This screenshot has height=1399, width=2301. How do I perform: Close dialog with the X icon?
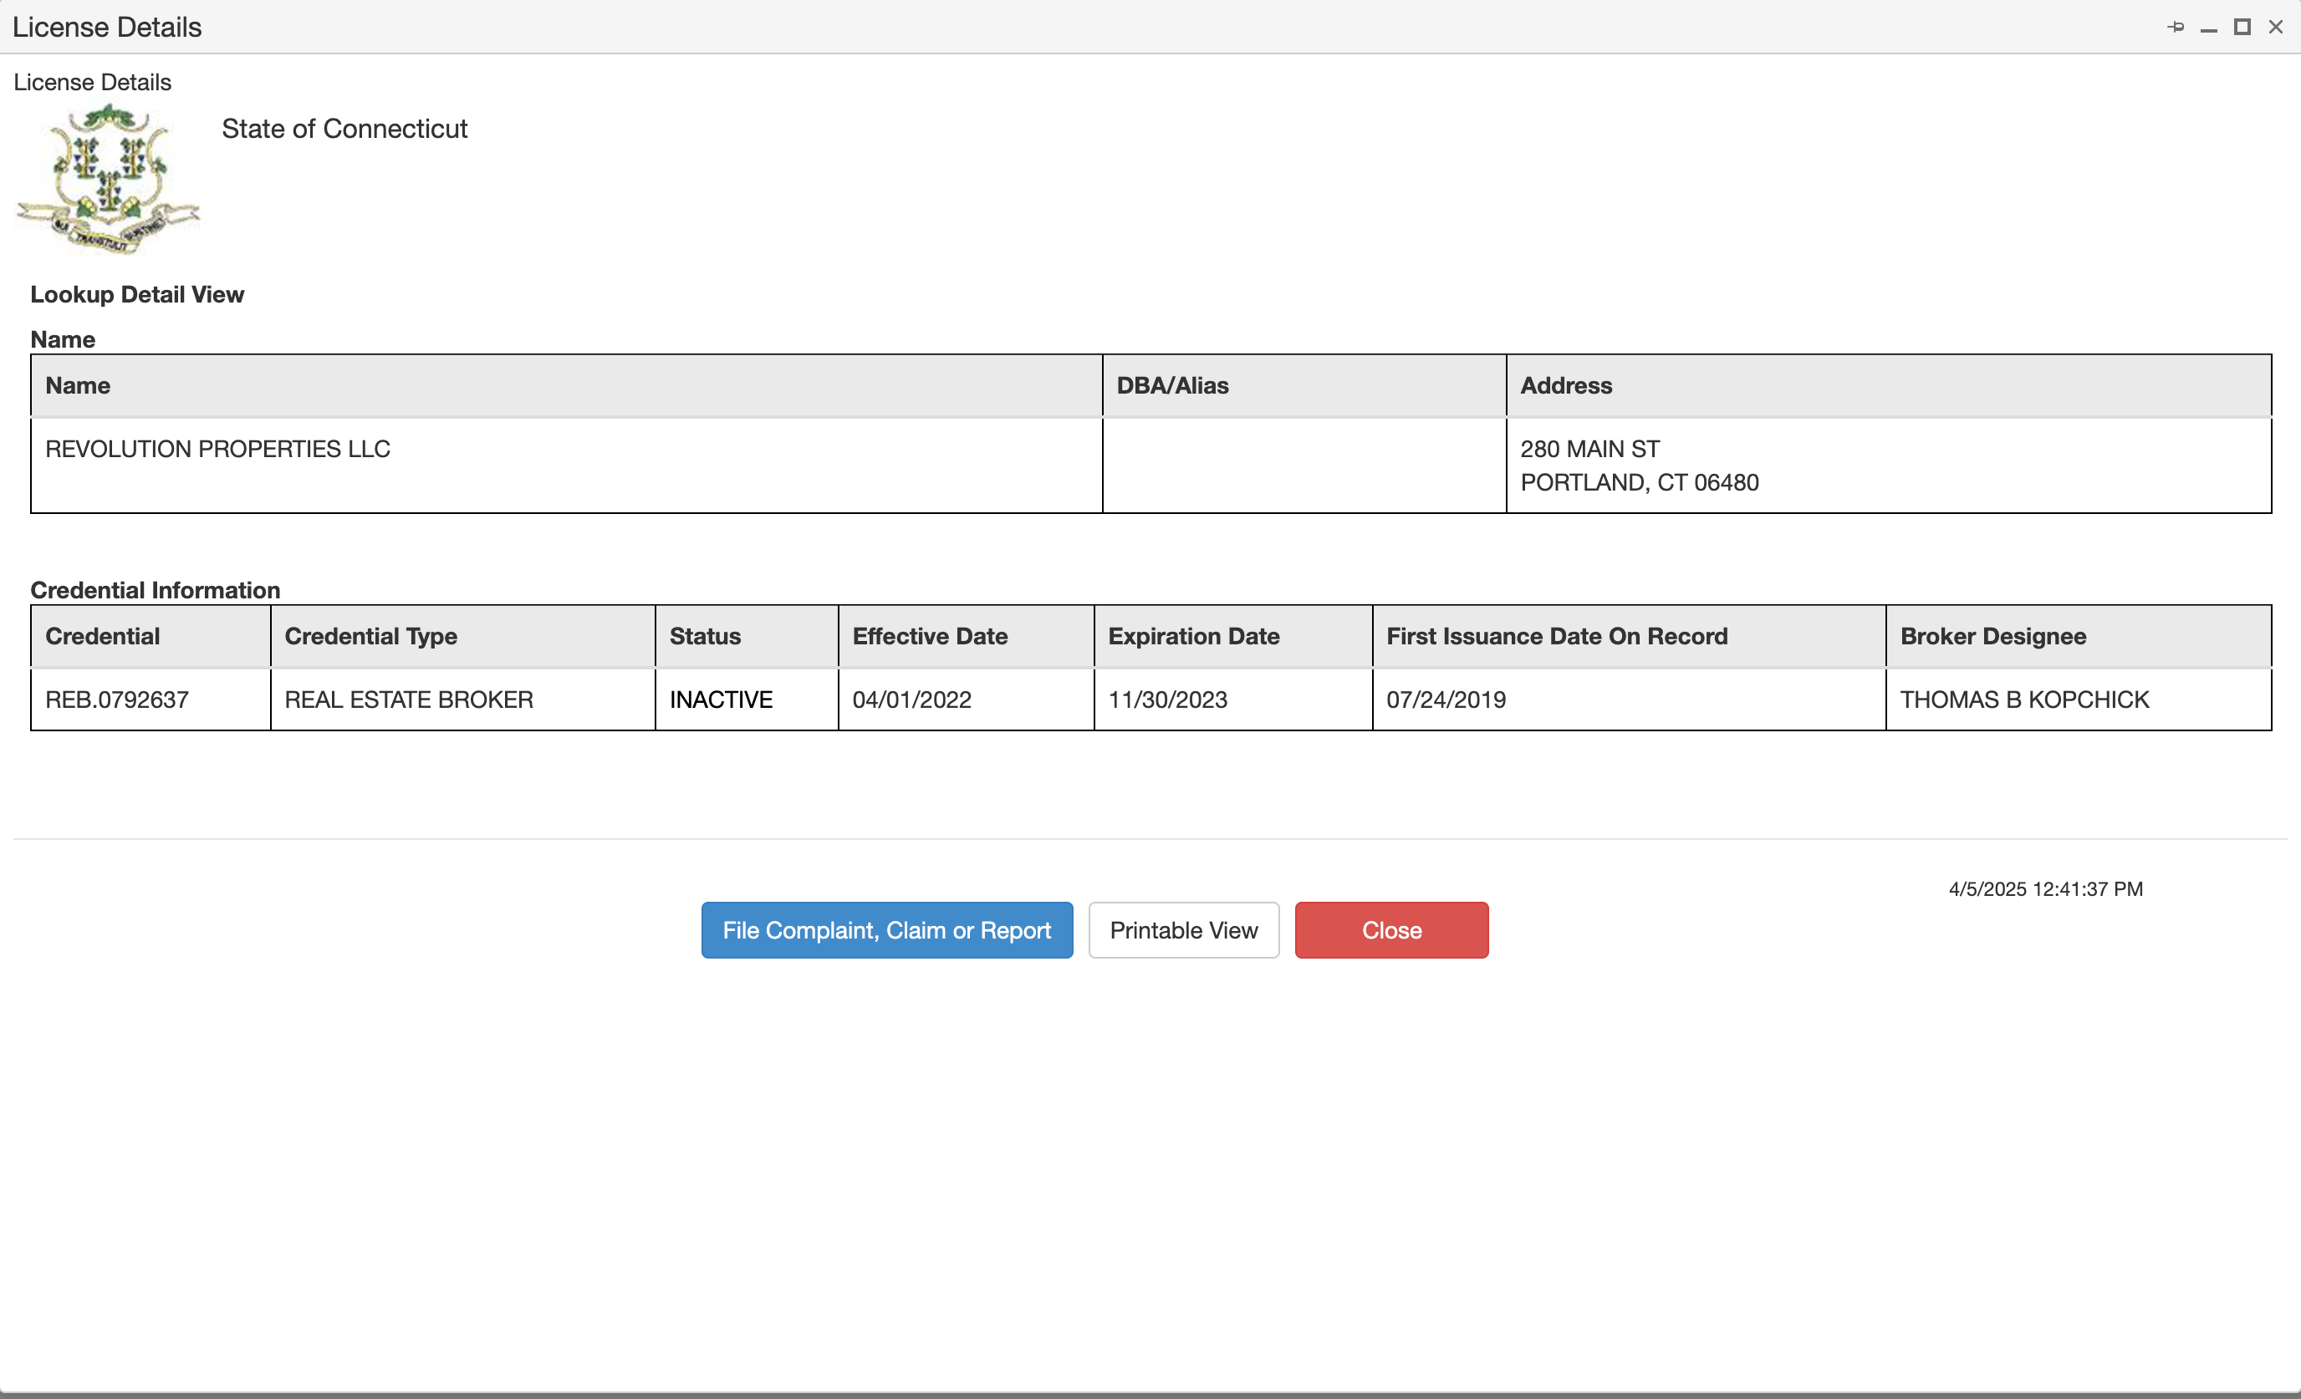point(2276,27)
